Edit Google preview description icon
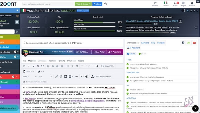The height and width of the screenshot is (113, 200). [195, 28]
